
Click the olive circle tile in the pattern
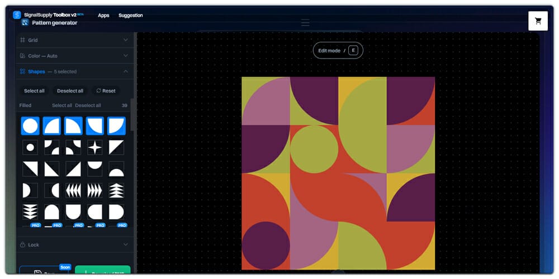pyautogui.click(x=314, y=149)
